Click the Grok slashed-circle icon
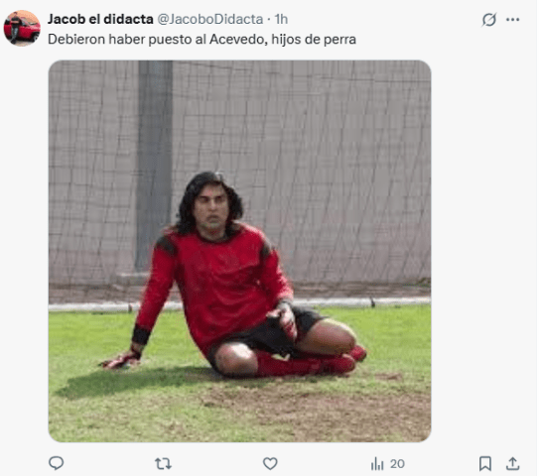539x476 pixels. tap(488, 20)
